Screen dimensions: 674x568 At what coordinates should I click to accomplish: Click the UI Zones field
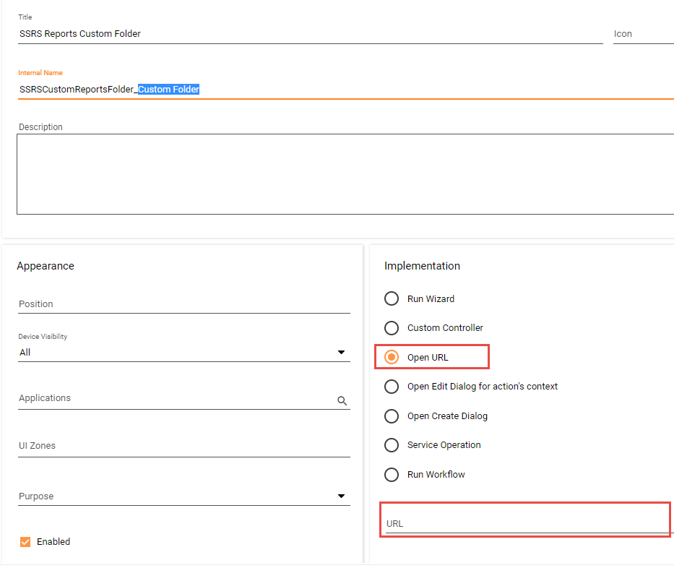(183, 447)
